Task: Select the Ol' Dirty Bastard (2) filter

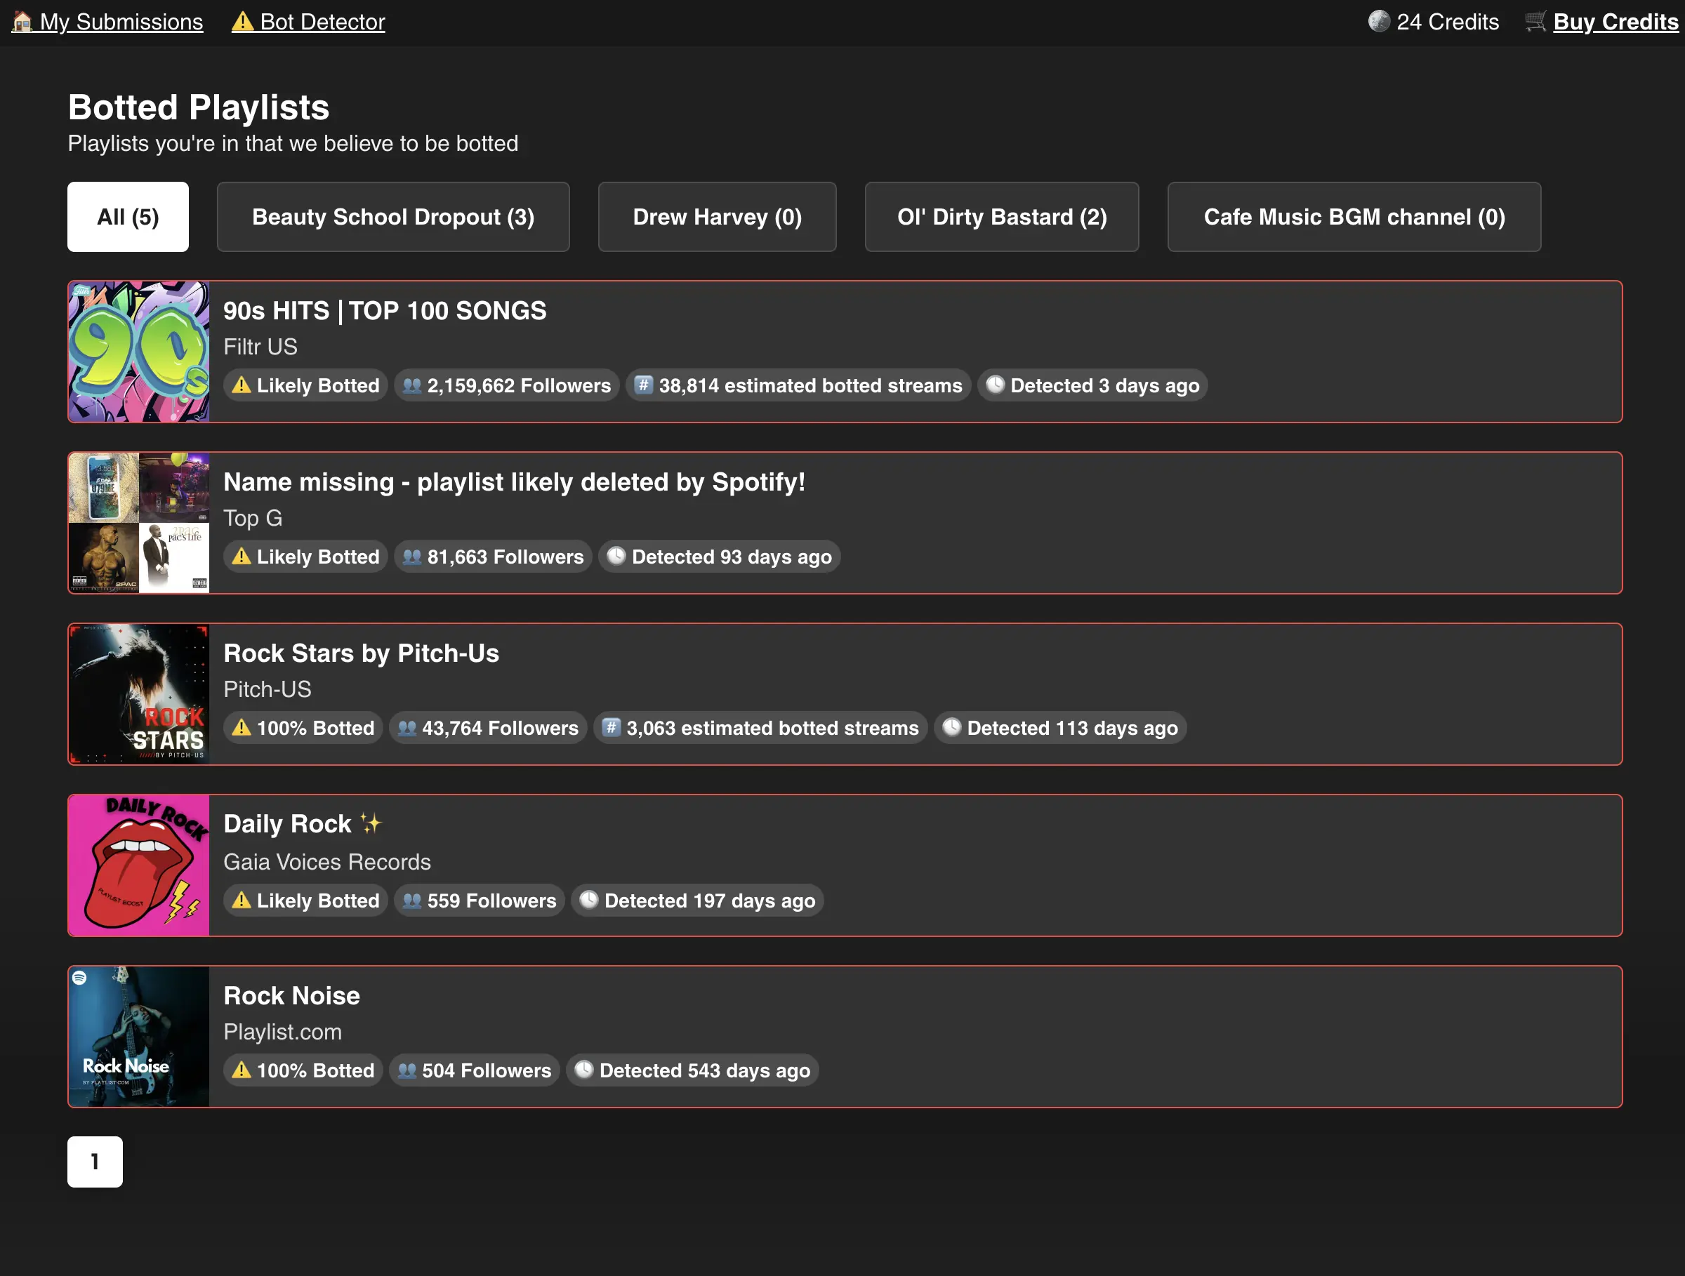Action: click(1001, 217)
